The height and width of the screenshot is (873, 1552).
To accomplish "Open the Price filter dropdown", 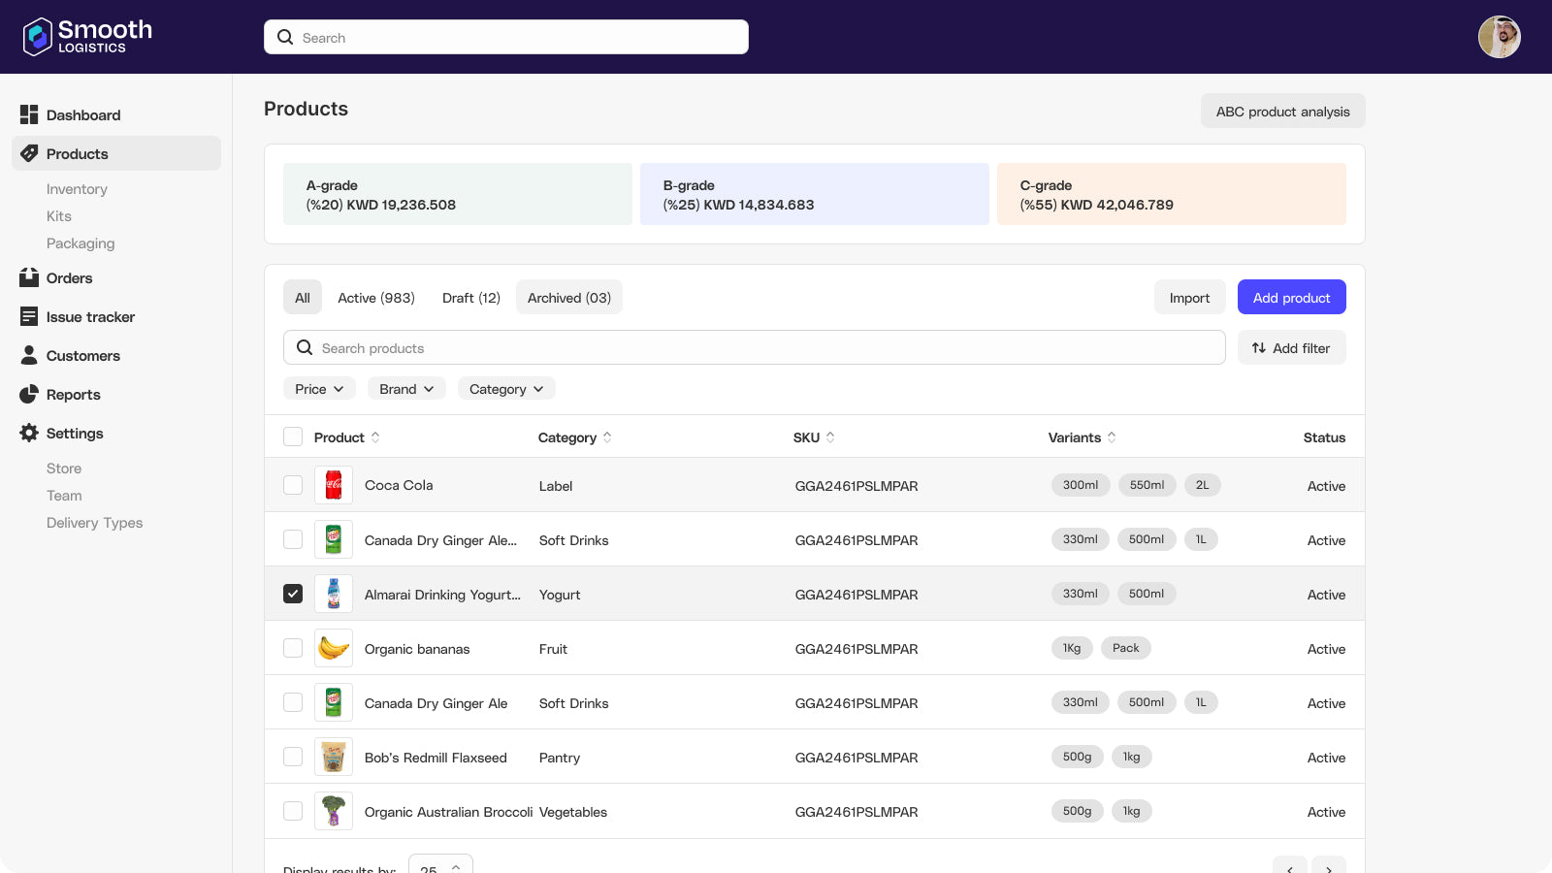I will tap(319, 388).
